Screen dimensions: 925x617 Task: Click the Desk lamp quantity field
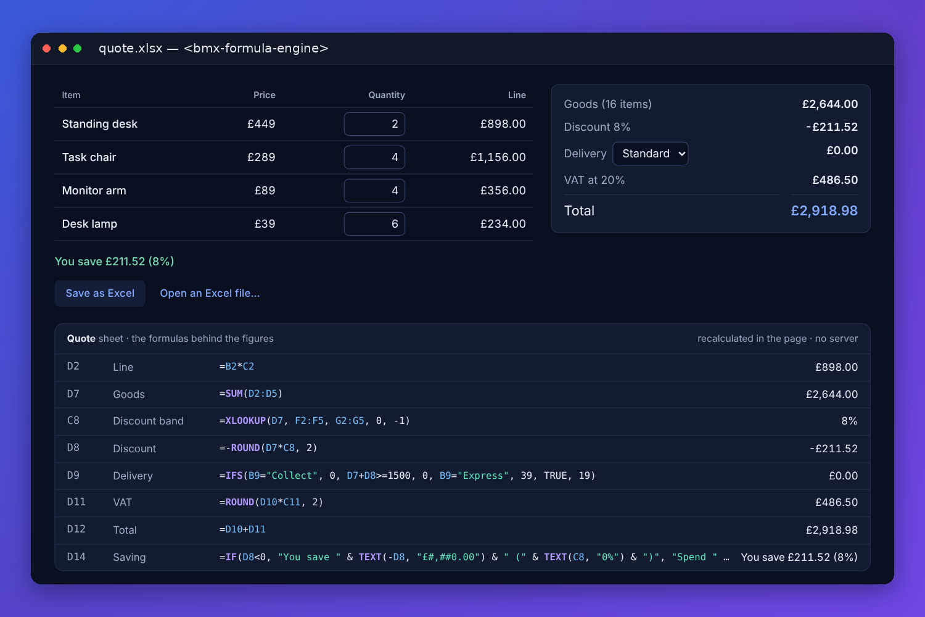click(374, 224)
